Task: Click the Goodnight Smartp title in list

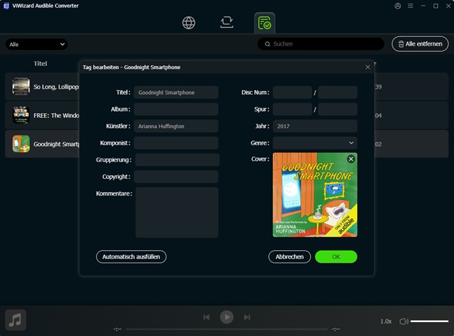Action: 56,144
